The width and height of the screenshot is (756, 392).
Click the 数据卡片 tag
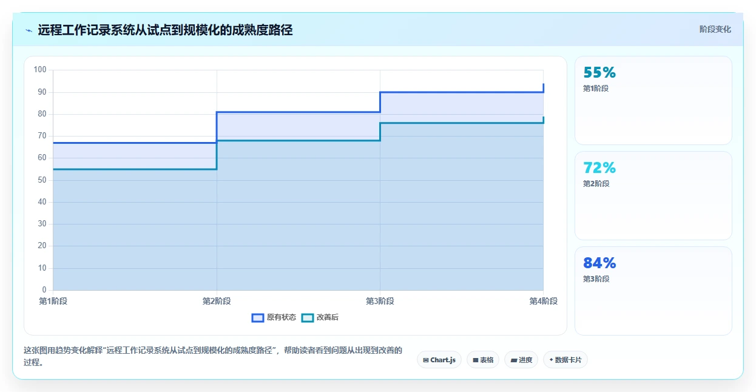(x=565, y=360)
